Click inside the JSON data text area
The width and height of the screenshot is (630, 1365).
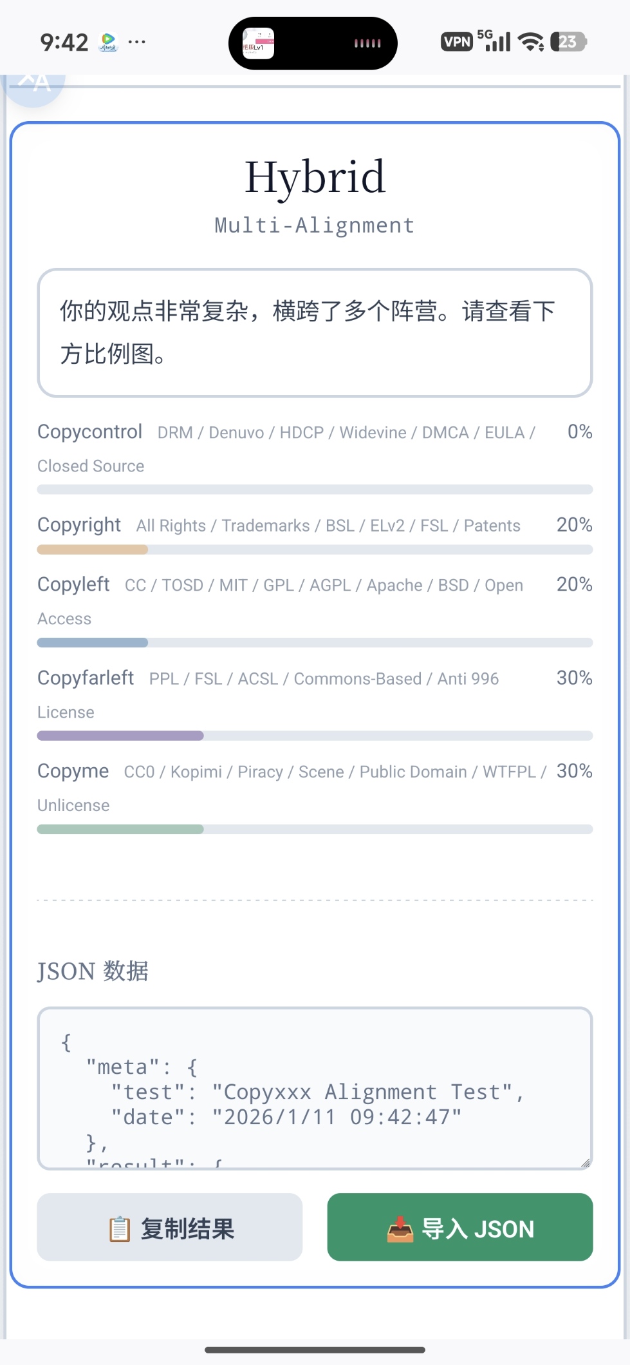[x=314, y=1087]
